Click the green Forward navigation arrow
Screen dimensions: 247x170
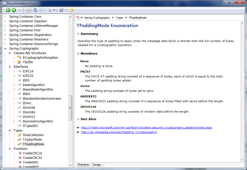(14, 10)
